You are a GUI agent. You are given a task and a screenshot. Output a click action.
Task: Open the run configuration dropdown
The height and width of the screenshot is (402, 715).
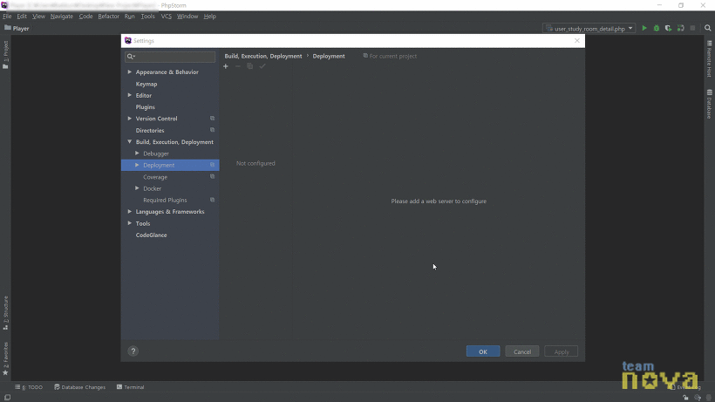(x=589, y=28)
